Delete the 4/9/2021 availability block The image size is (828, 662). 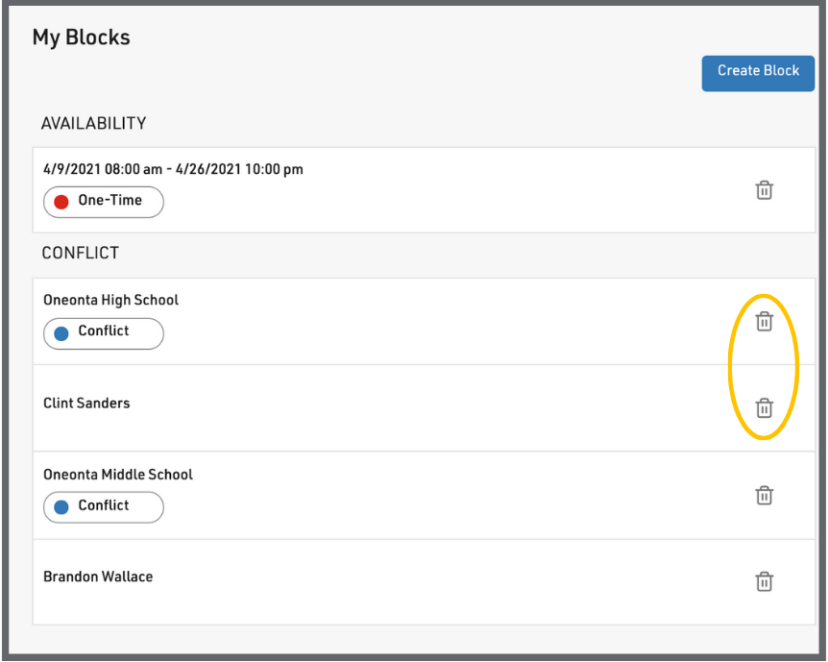pos(764,190)
